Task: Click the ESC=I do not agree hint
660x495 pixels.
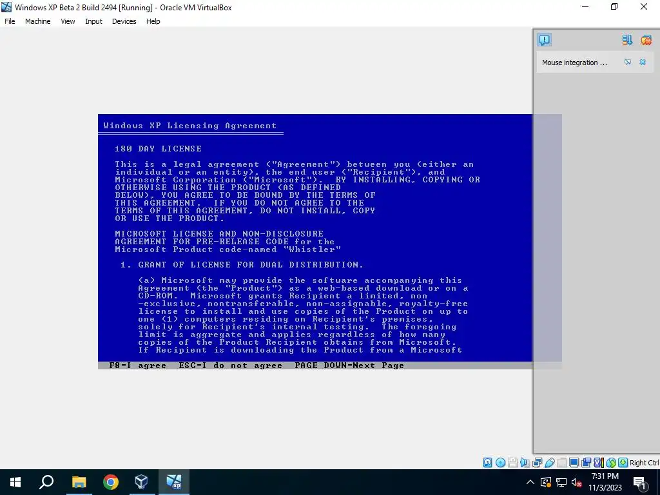Action: [230, 365]
